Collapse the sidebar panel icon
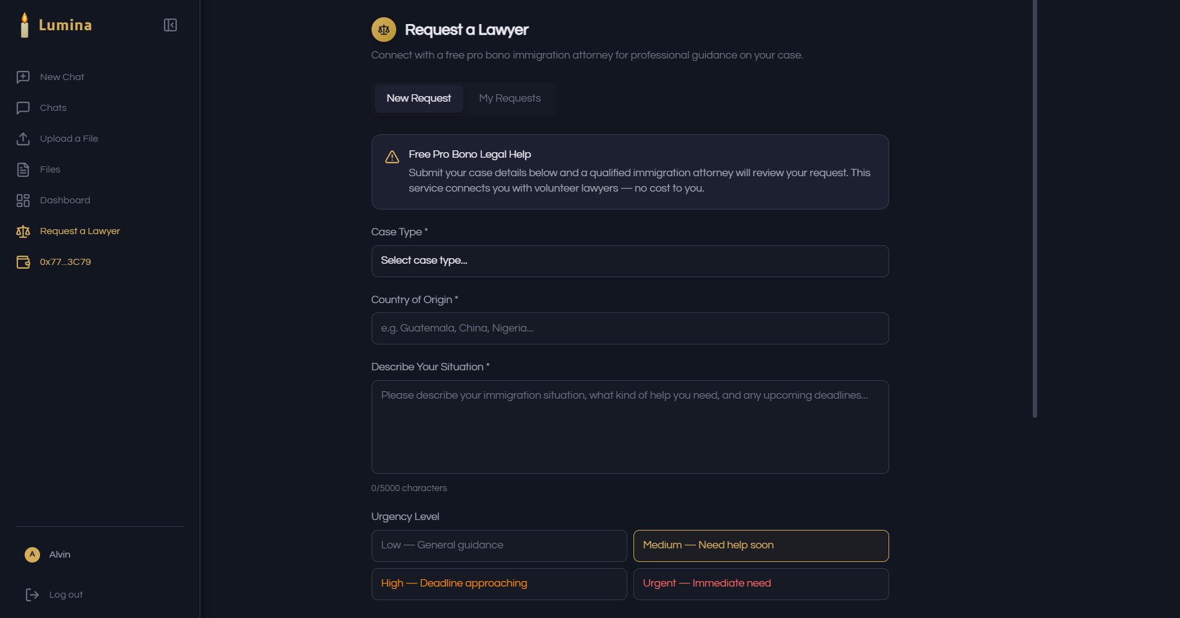The width and height of the screenshot is (1180, 618). click(x=170, y=25)
